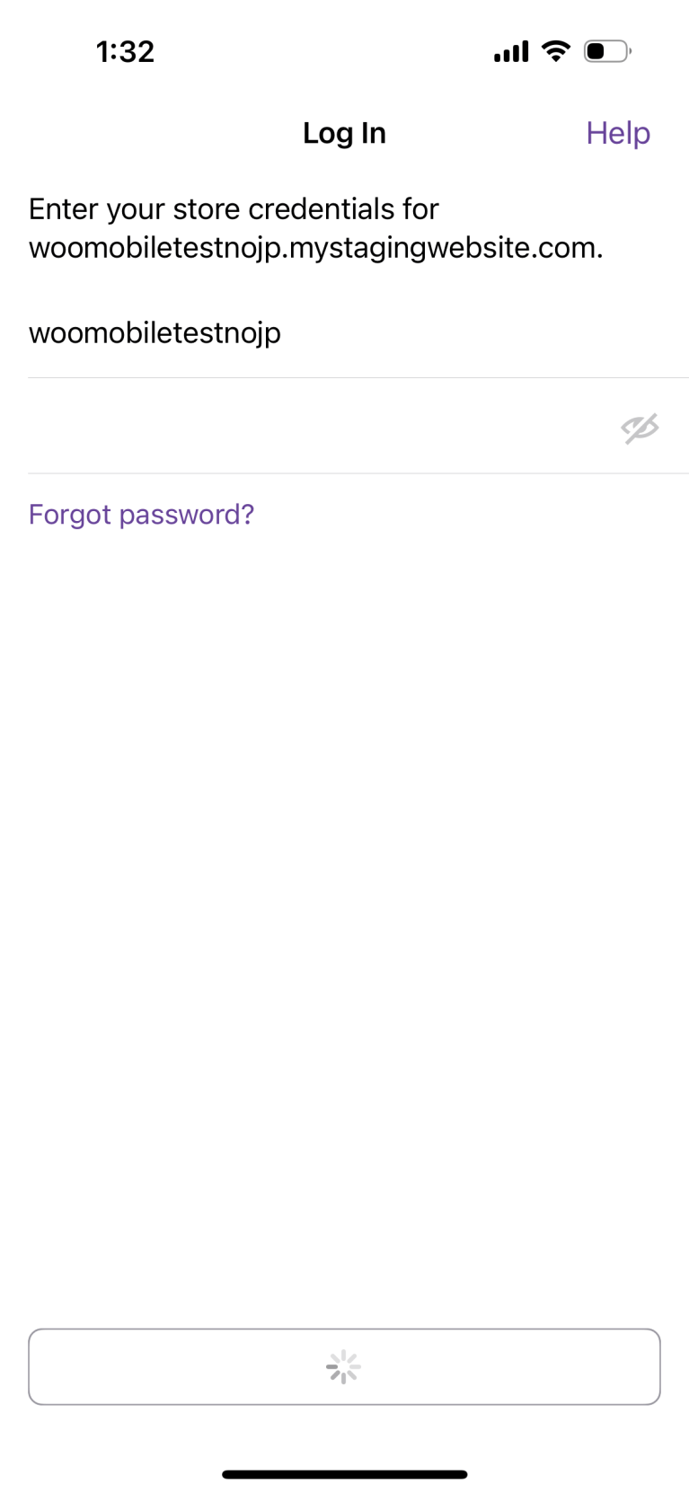The height and width of the screenshot is (1493, 689).
Task: Tap the cellular signal bars icon
Action: 511,52
